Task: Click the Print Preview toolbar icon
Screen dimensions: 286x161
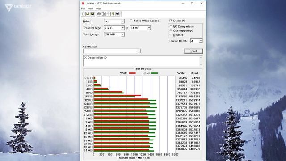Action: (x=103, y=14)
